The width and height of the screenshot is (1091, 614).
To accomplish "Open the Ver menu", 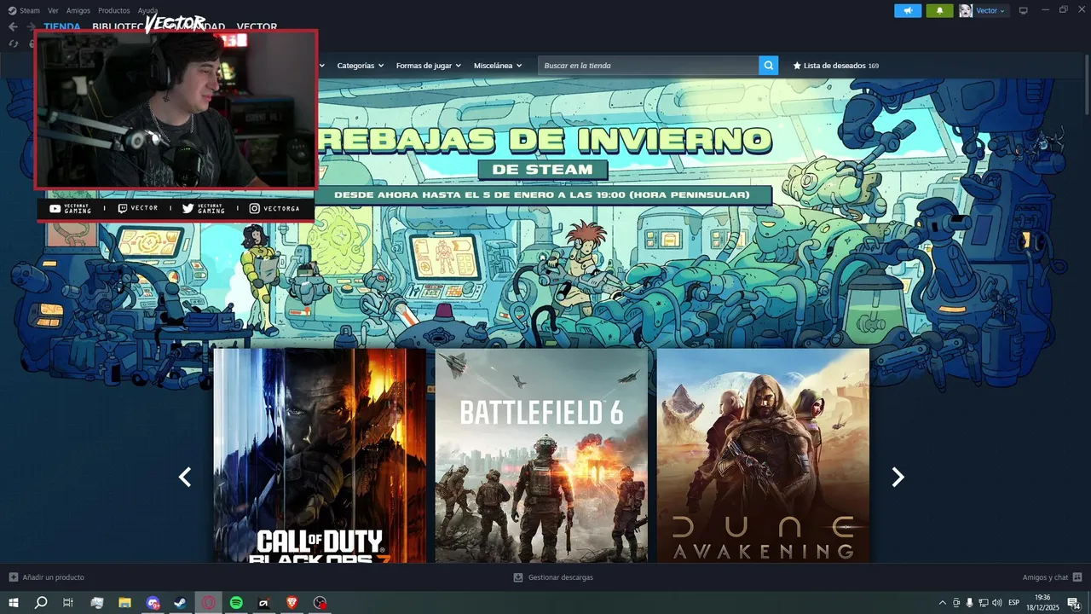I will (53, 10).
